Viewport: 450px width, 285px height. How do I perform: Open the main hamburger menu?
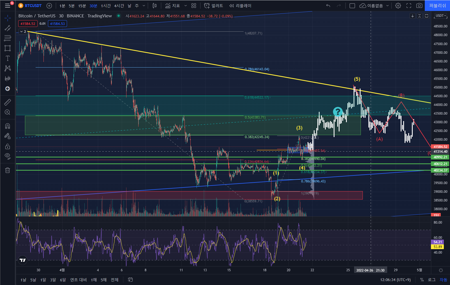tap(8, 6)
